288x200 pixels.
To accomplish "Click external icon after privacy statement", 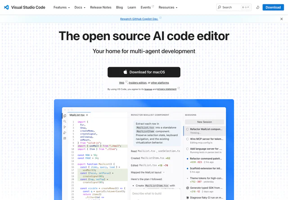I will (179, 88).
